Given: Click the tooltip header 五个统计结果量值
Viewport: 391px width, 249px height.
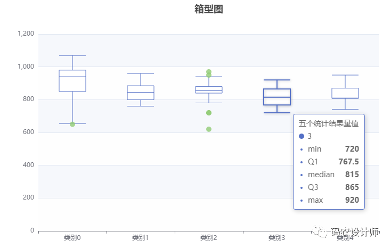Looking at the screenshot, I should point(328,123).
